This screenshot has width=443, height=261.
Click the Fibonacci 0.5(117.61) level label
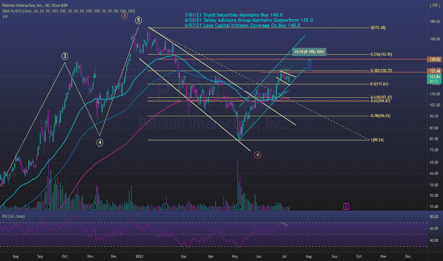tap(379, 84)
